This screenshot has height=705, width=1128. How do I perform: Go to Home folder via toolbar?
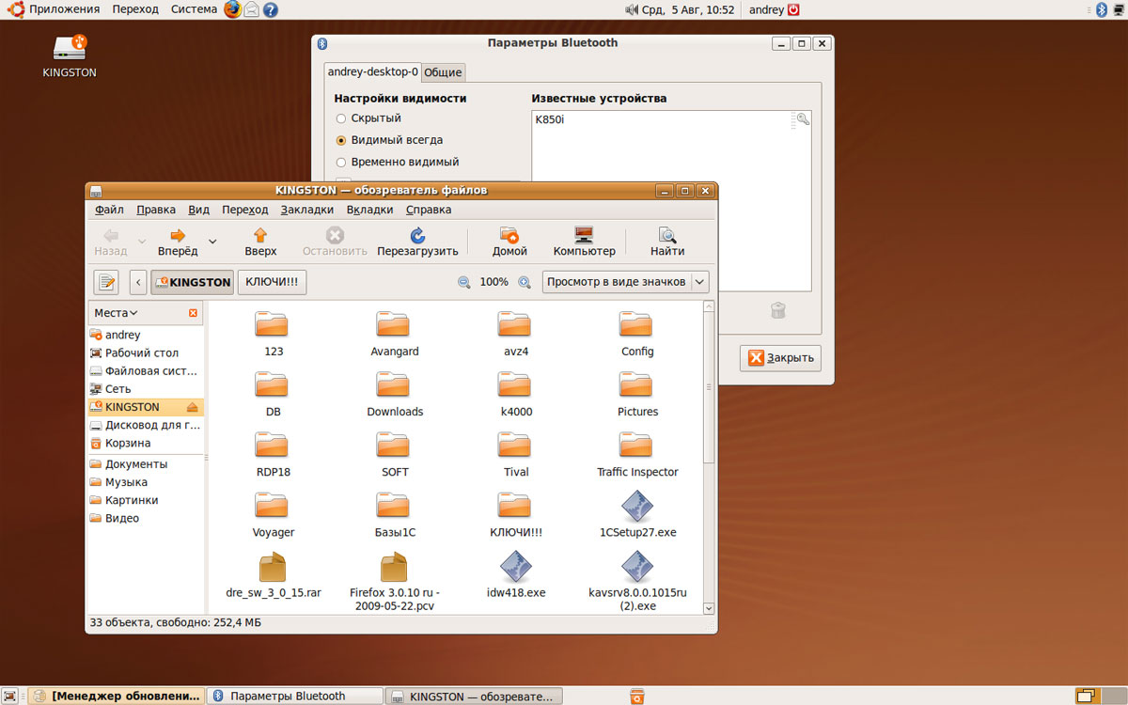tap(509, 236)
